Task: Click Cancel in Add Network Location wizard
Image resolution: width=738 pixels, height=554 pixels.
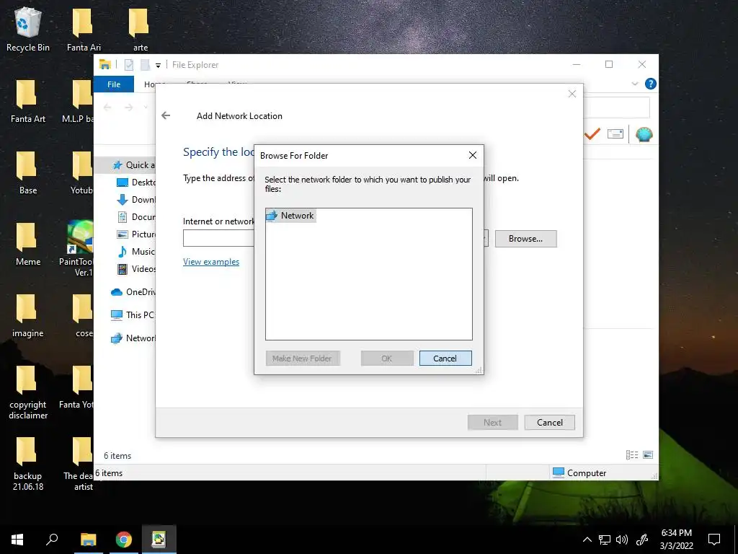Action: [x=550, y=423]
